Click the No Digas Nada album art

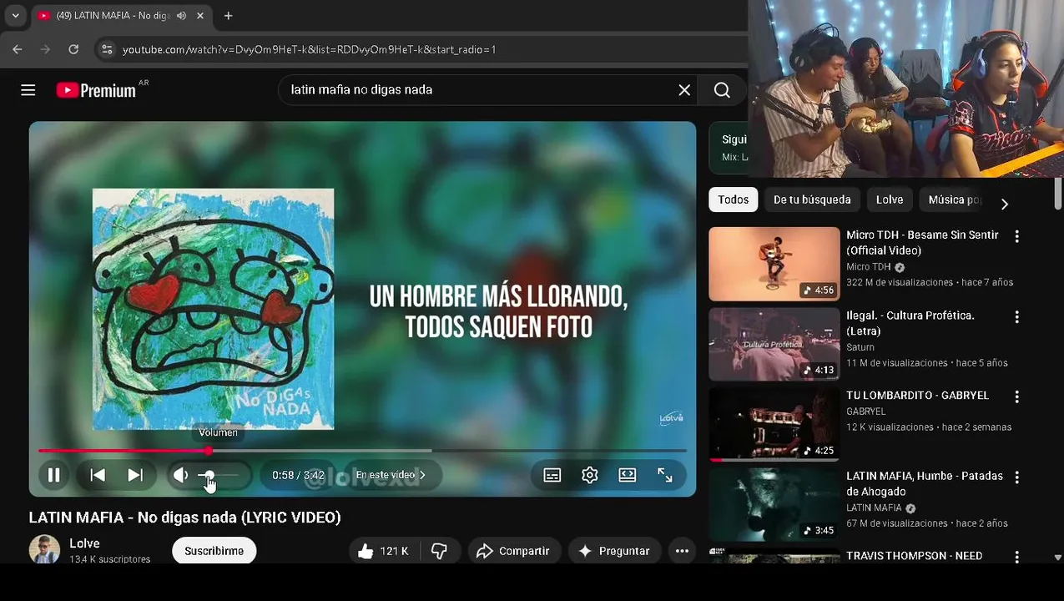coord(213,310)
